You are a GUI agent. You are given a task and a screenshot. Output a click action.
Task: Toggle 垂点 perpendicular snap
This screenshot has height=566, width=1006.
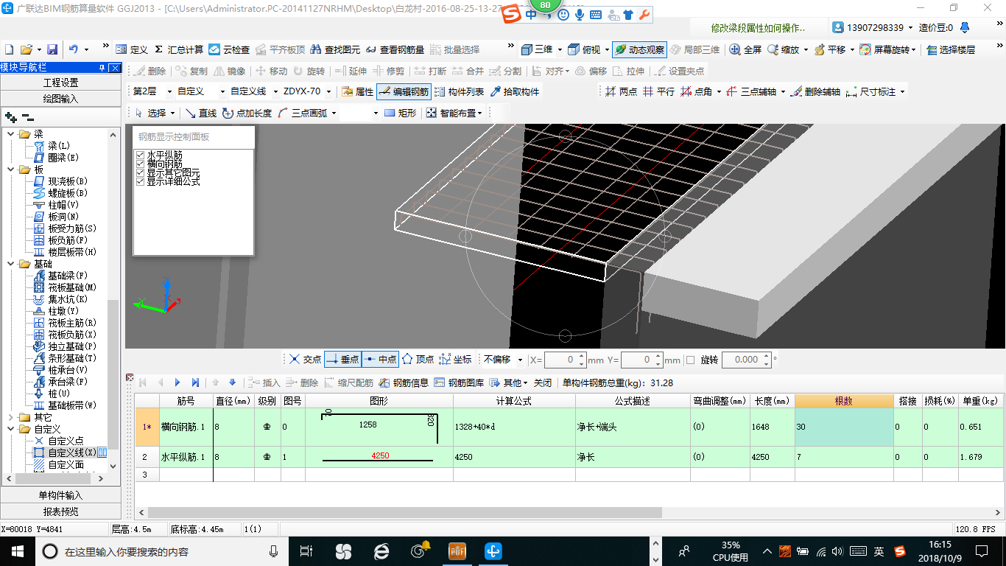[342, 360]
